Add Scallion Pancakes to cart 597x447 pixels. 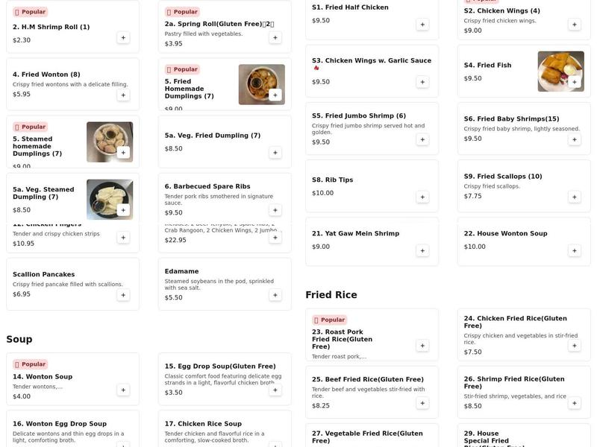[x=123, y=295]
